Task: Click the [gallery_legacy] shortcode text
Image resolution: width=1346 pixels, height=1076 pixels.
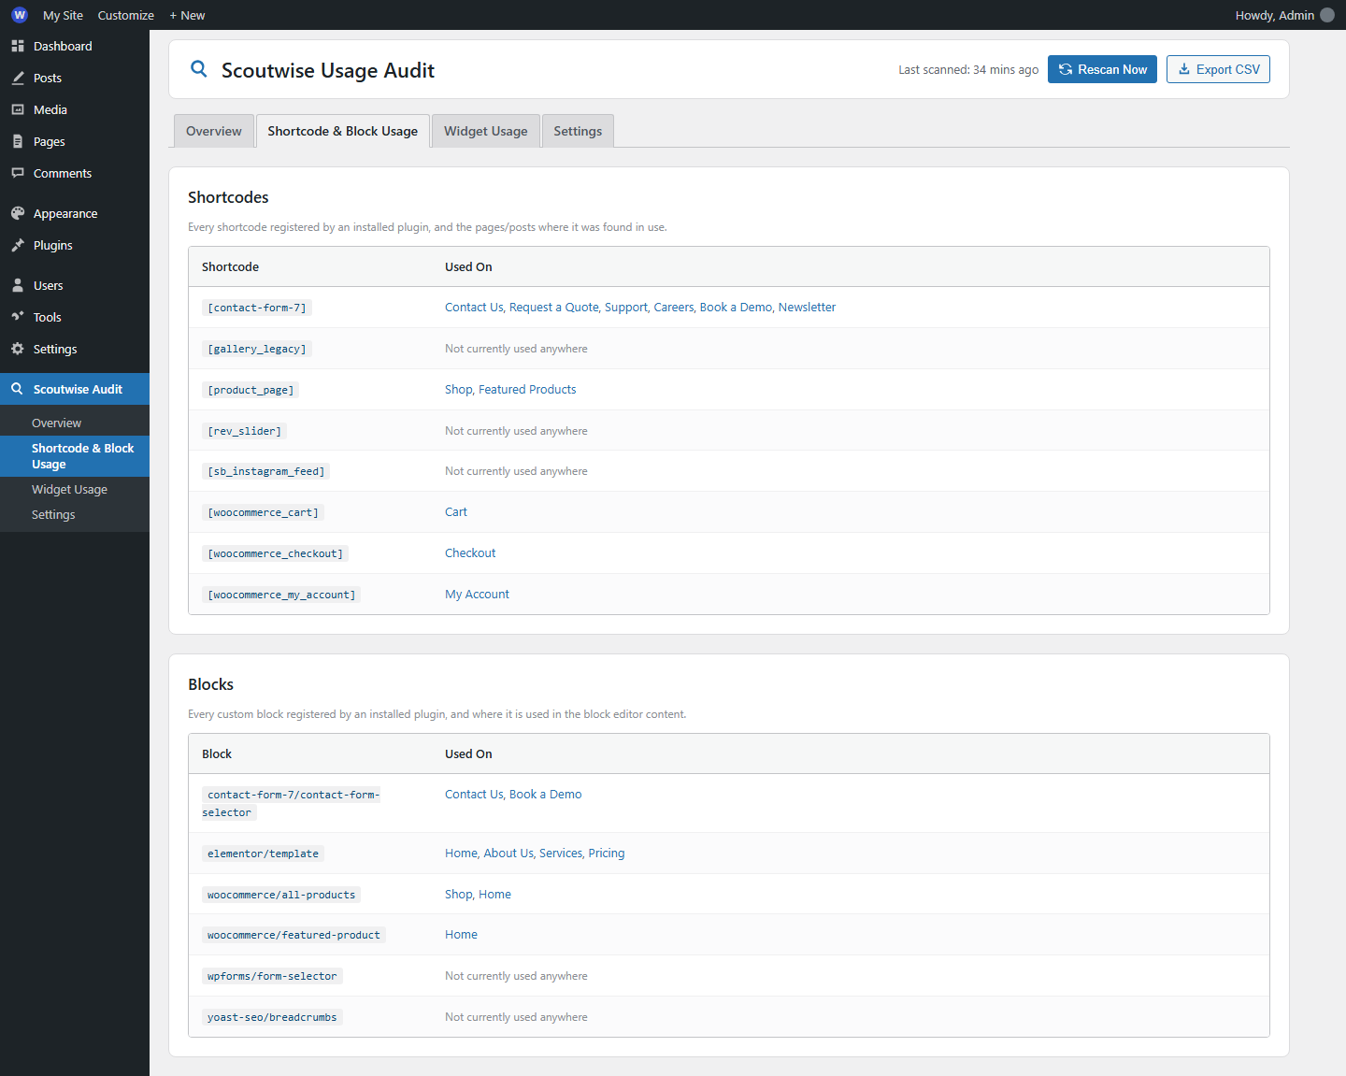Action: [x=257, y=349]
